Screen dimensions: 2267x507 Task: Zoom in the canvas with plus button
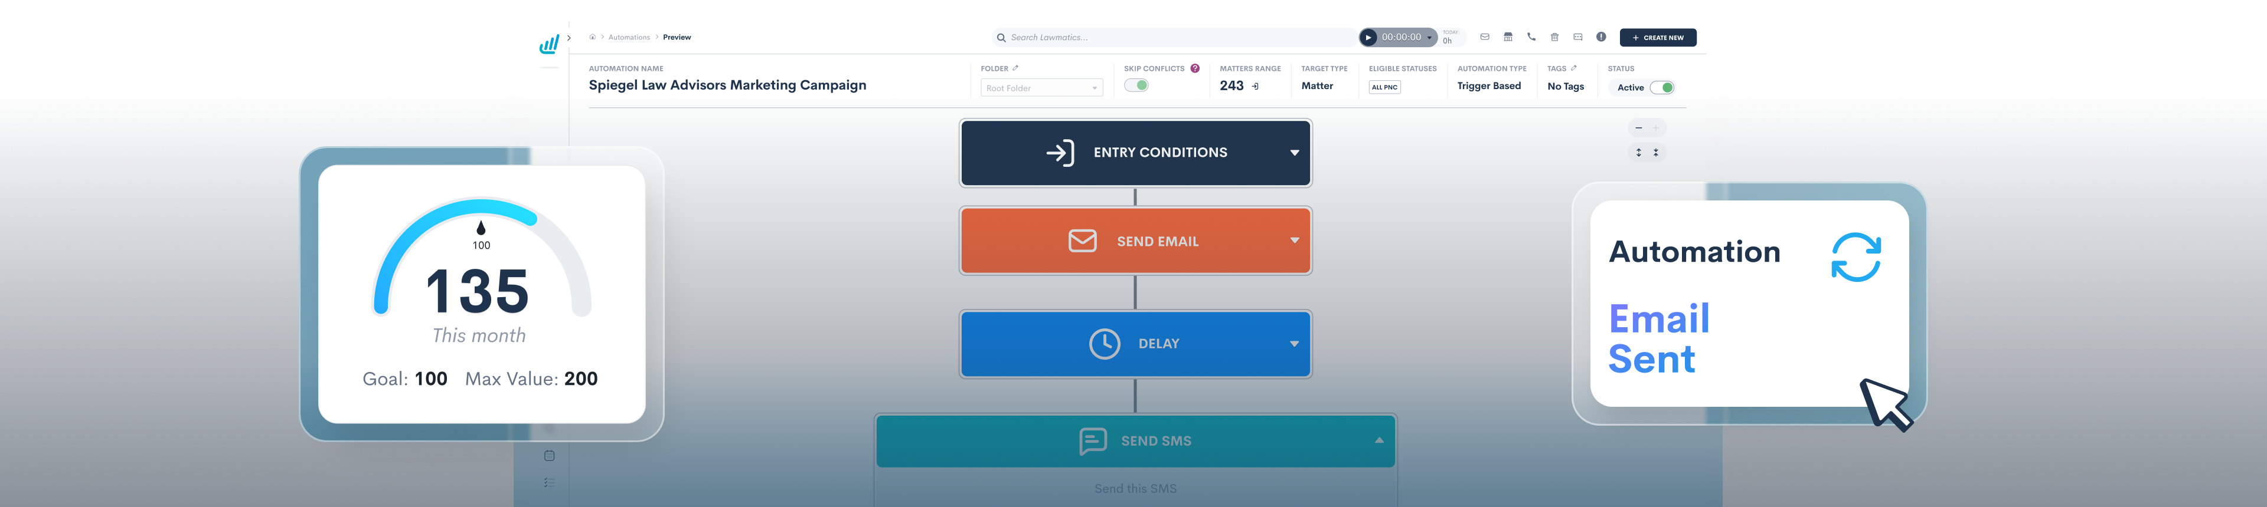[1655, 129]
